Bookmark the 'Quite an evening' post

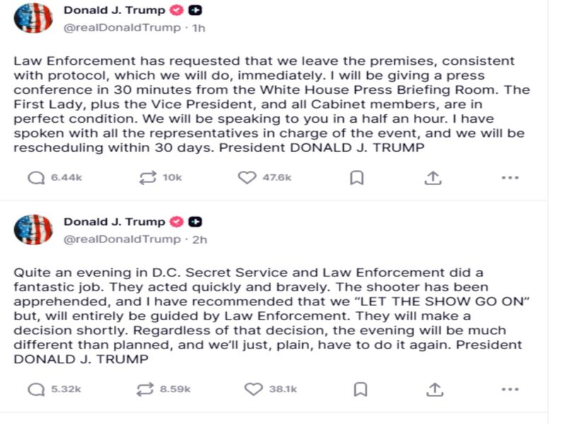[360, 389]
